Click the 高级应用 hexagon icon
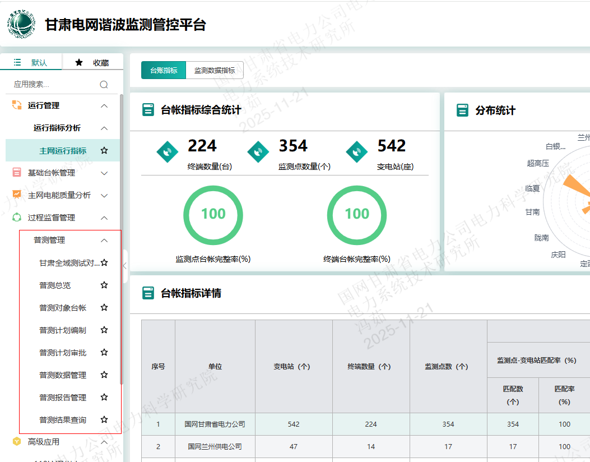 point(17,442)
